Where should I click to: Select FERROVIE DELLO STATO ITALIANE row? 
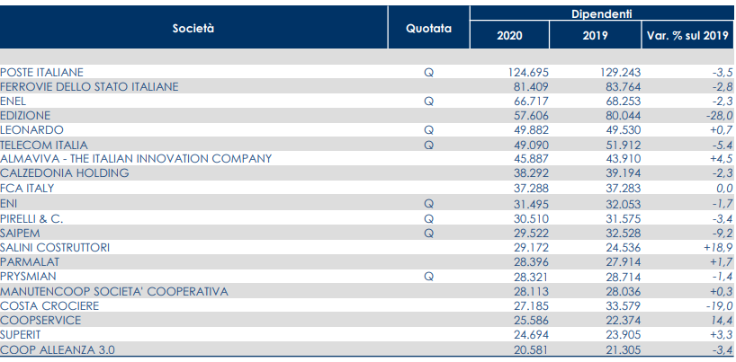pos(89,86)
